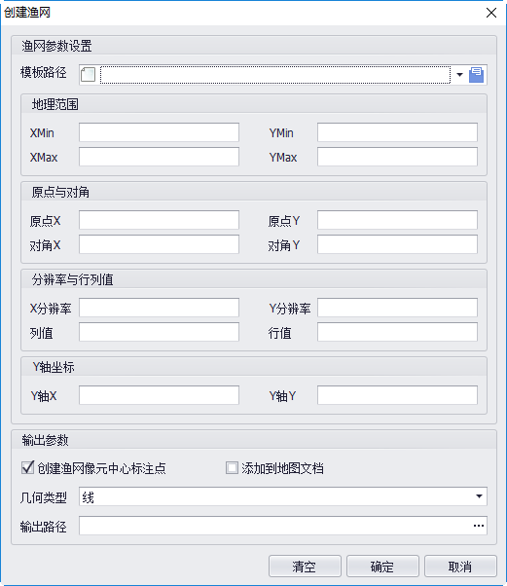Image resolution: width=507 pixels, height=586 pixels.
Task: Click the 清空 button
Action: (305, 567)
